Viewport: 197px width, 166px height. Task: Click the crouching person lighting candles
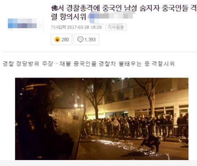[151, 143]
